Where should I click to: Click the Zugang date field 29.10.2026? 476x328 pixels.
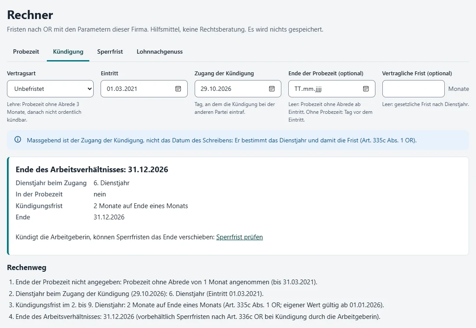point(238,89)
